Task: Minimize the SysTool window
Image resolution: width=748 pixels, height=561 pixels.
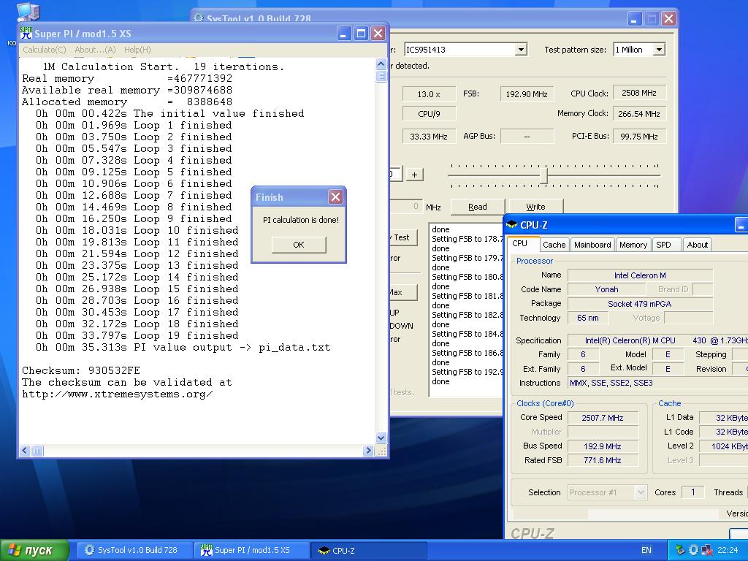Action: [635, 19]
